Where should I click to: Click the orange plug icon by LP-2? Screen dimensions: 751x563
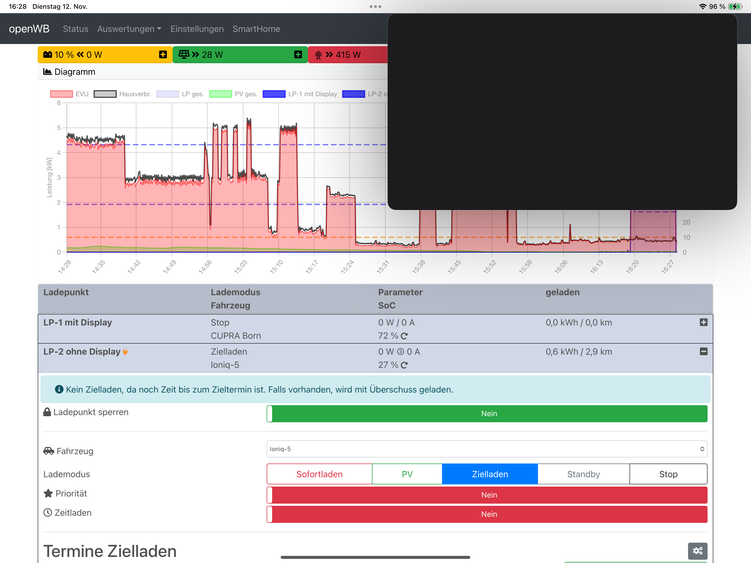(x=125, y=352)
